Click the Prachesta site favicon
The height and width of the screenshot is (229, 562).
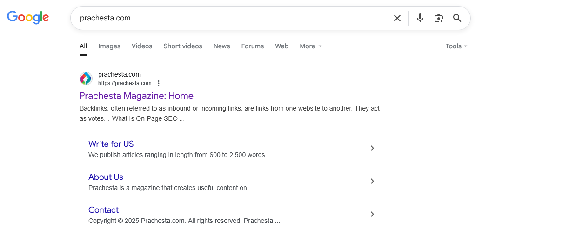(86, 79)
